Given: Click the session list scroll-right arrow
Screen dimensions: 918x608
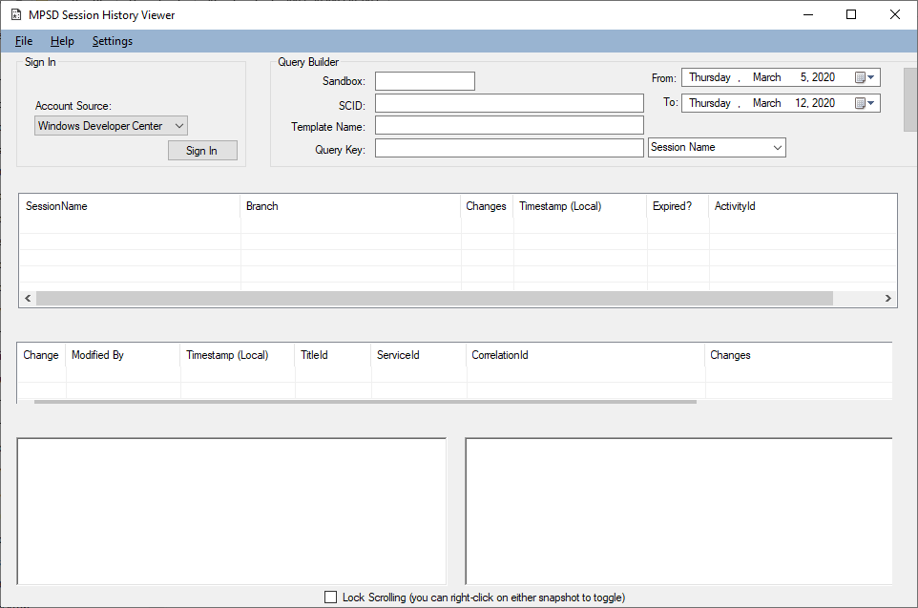Looking at the screenshot, I should [x=888, y=298].
